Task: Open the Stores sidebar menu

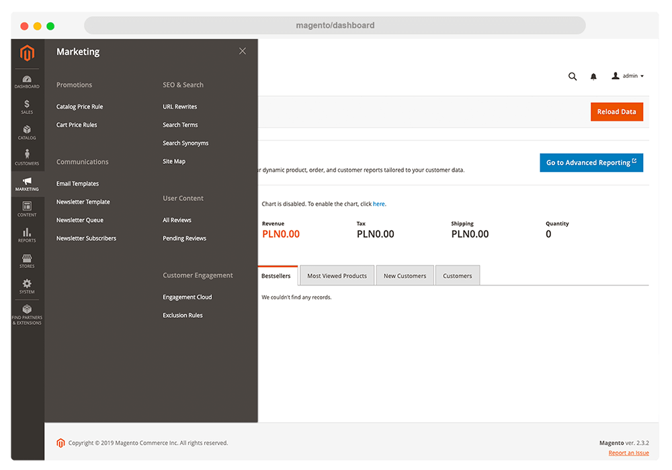Action: [27, 261]
